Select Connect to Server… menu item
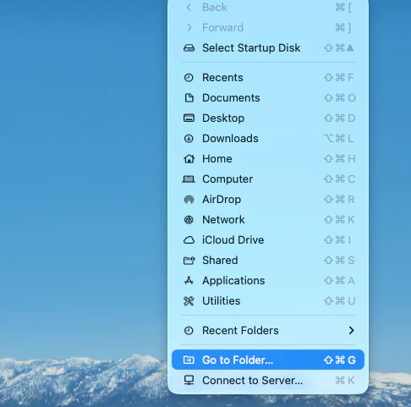Image resolution: width=411 pixels, height=407 pixels. [268, 380]
